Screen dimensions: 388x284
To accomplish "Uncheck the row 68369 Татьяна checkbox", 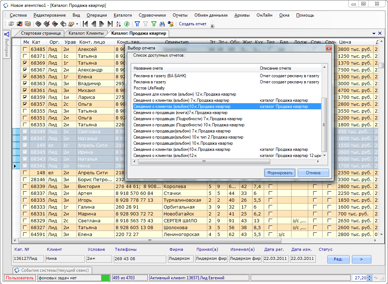I will 25,63.
